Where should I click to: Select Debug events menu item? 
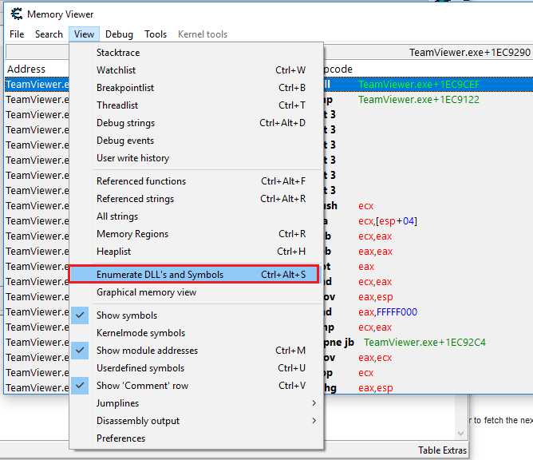pos(196,141)
